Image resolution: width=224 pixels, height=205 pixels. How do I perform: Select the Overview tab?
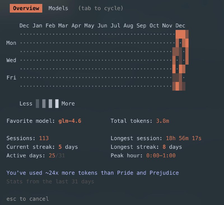point(26,8)
